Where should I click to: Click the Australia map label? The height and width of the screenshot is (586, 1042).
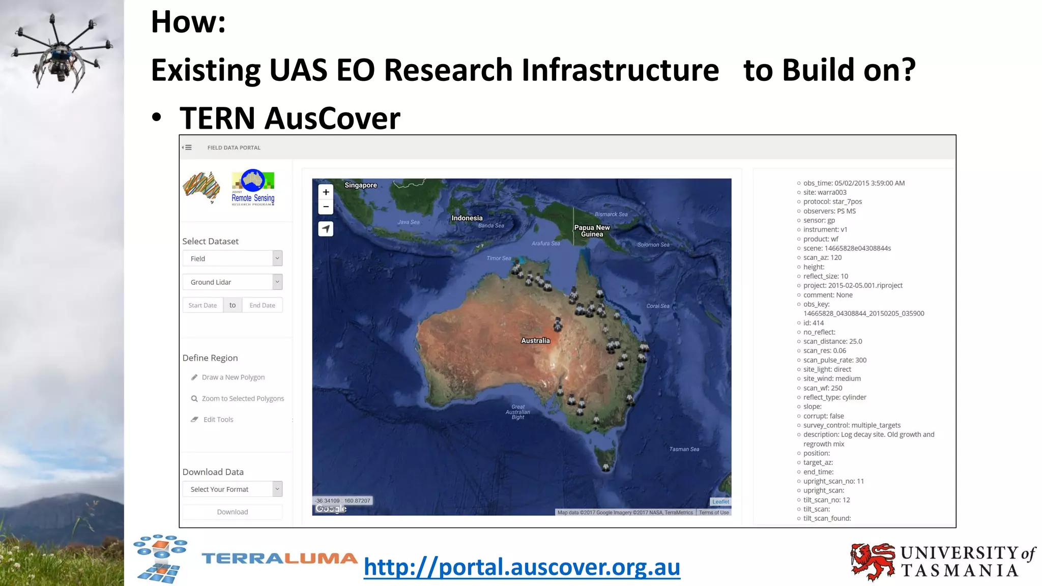[x=535, y=341]
